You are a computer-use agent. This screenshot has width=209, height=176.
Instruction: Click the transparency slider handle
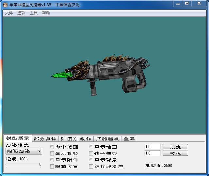click(x=40, y=165)
